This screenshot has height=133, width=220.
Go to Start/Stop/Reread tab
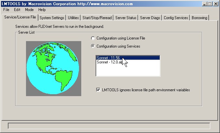coord(97,18)
